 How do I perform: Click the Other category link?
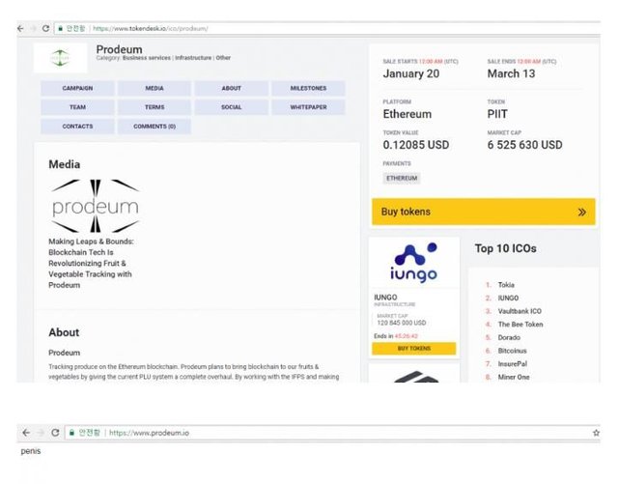coord(223,58)
